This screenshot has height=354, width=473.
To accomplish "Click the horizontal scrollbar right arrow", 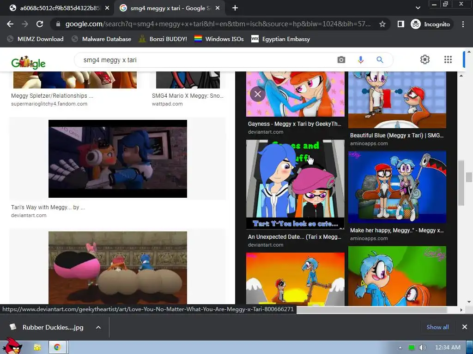I will [461, 310].
